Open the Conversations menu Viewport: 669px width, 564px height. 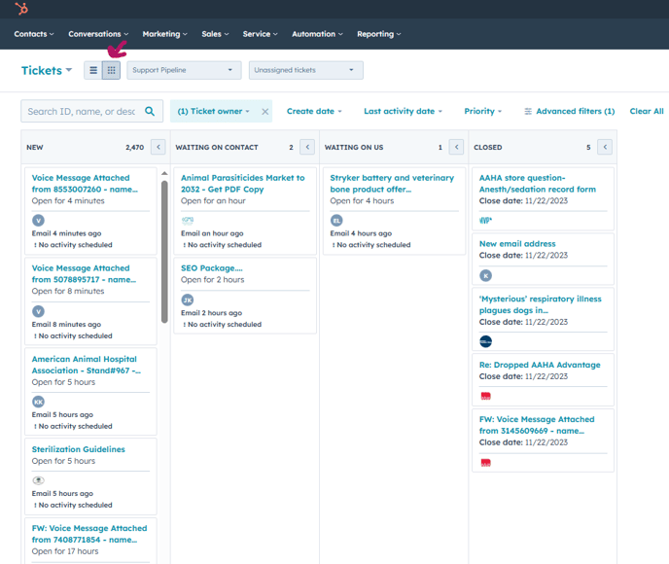(97, 34)
